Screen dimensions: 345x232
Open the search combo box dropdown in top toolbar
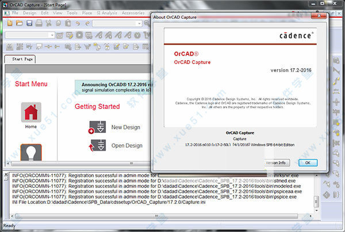point(139,23)
